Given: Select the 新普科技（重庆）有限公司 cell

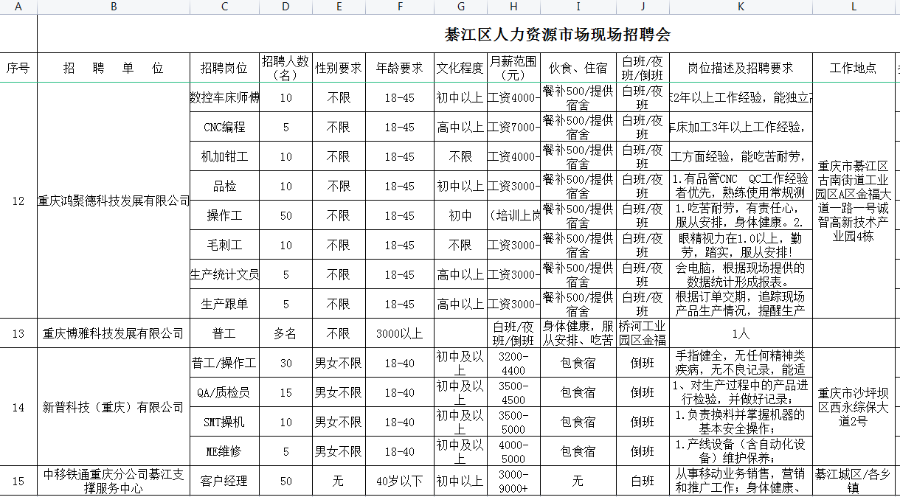Looking at the screenshot, I should pyautogui.click(x=114, y=407).
